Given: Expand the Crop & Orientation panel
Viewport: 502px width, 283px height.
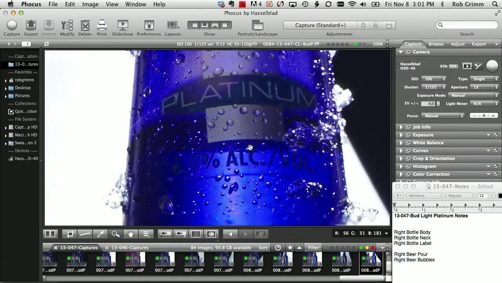Looking at the screenshot, I should (401, 158).
